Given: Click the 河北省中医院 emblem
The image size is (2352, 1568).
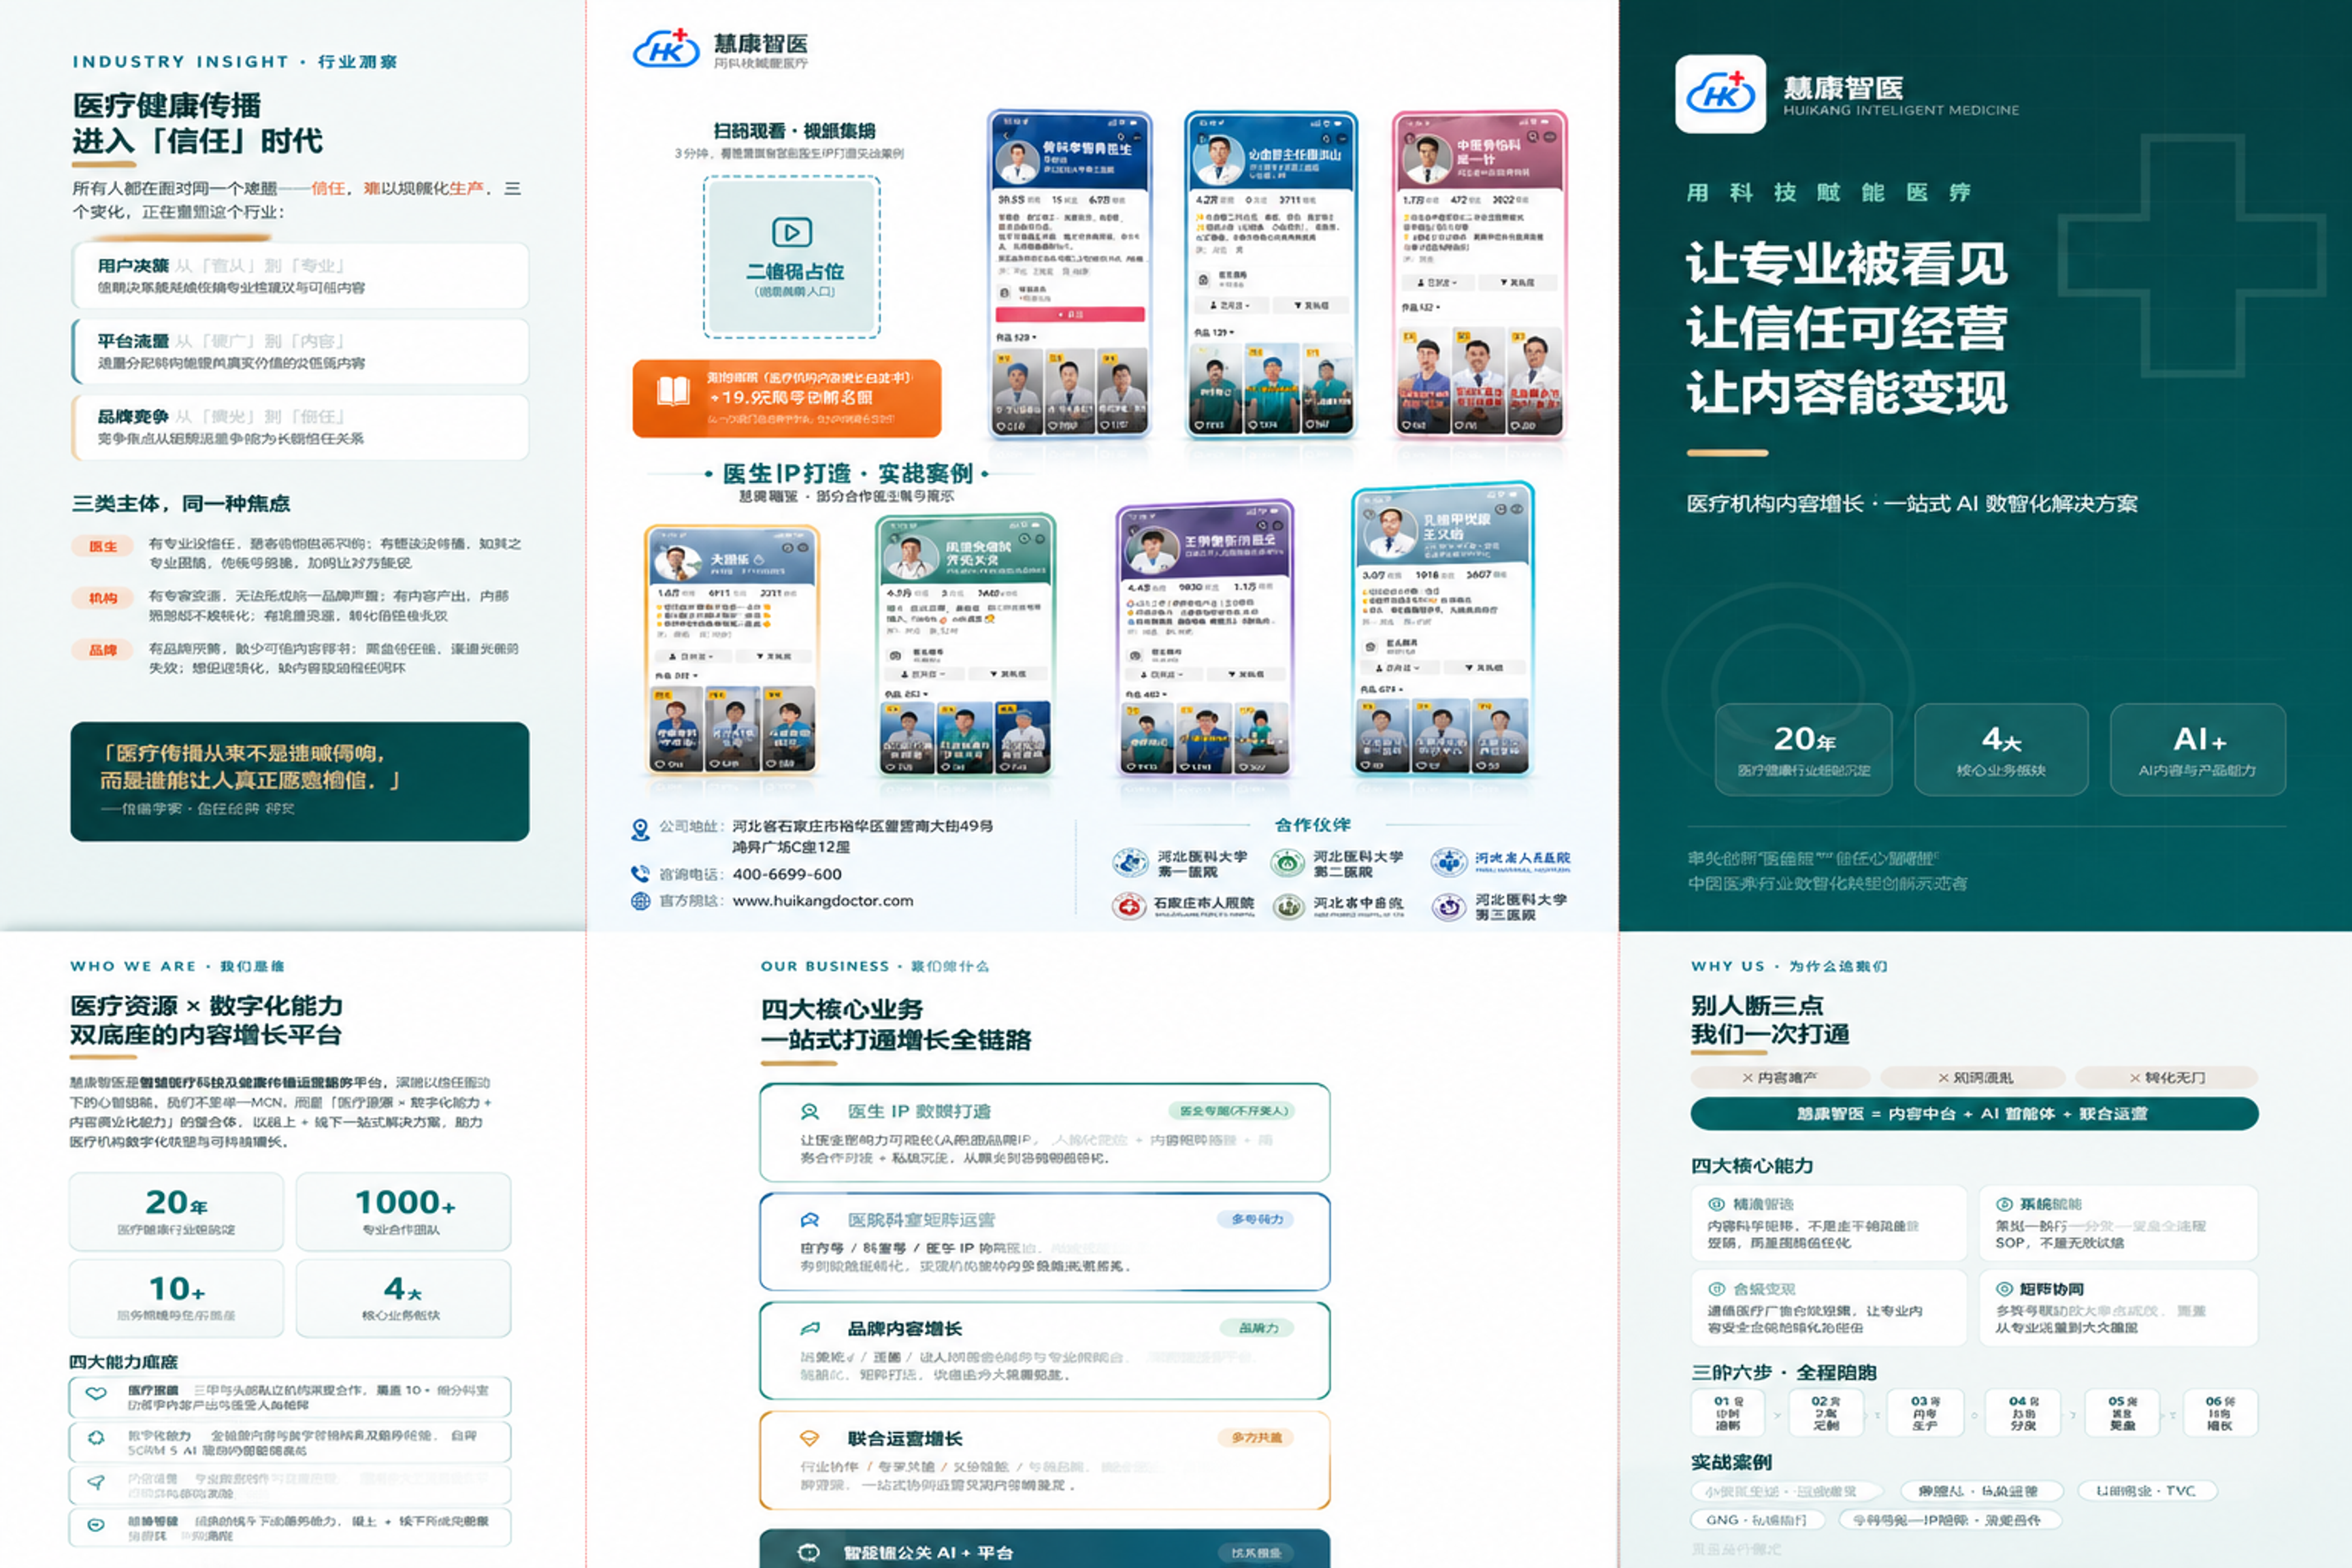Looking at the screenshot, I should coord(1288,906).
